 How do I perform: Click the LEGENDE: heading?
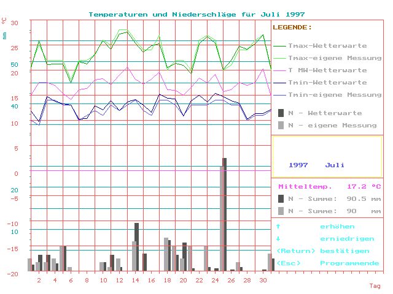pos(292,28)
